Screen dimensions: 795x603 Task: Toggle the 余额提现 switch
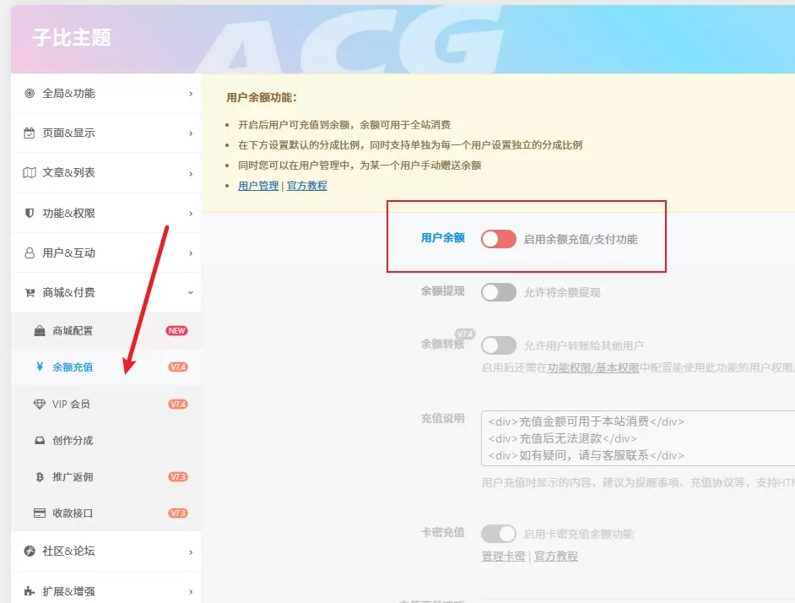tap(499, 292)
